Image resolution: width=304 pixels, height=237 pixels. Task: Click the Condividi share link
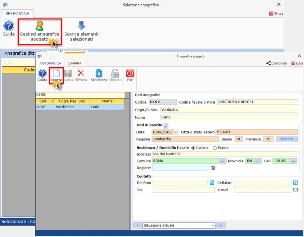(x=277, y=63)
